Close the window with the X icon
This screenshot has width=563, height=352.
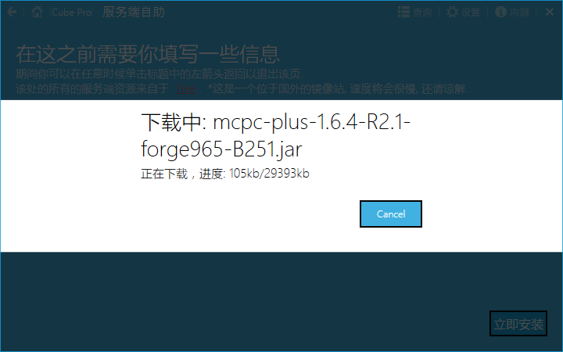pos(550,12)
